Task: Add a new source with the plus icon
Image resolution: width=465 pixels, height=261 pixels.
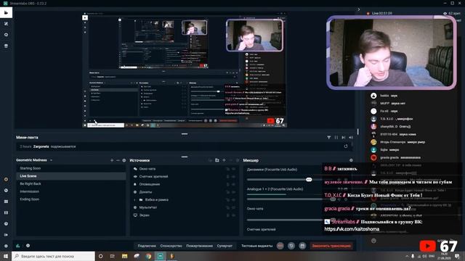Action: pyautogui.click(x=225, y=160)
